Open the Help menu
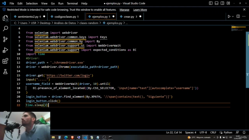 point(84,3)
